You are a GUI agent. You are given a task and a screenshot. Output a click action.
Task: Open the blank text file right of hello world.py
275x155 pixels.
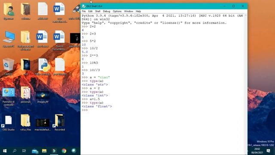click(x=60, y=67)
